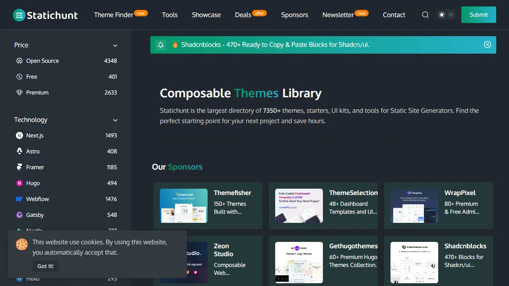509x286 pixels.
Task: Accept cookies with Got It! button
Action: (45, 266)
